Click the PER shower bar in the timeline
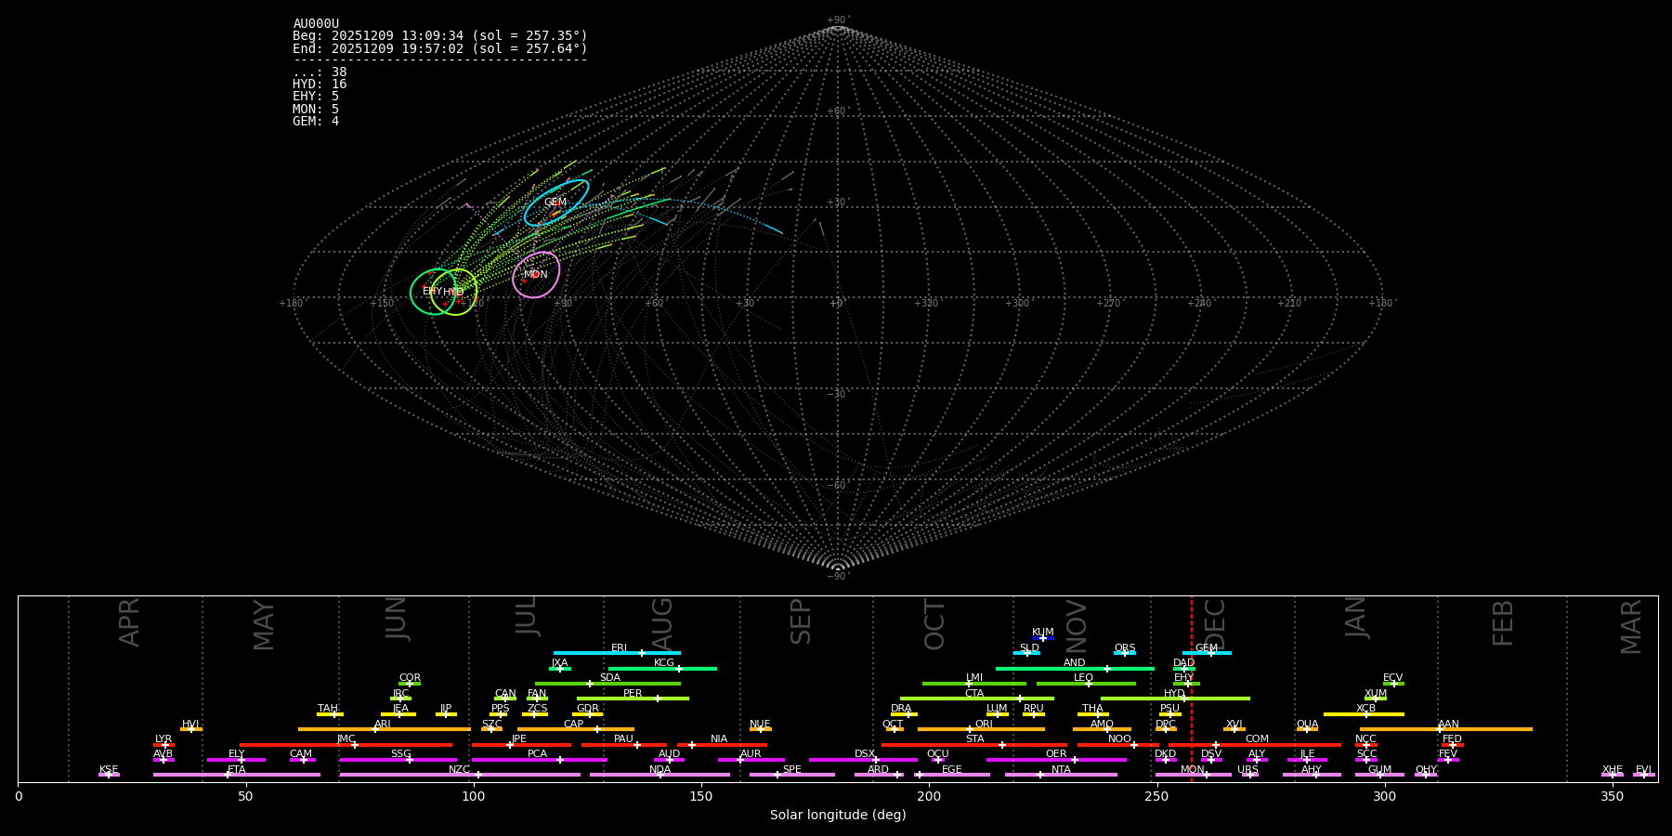Screen dimensions: 1672x836 pos(633,699)
